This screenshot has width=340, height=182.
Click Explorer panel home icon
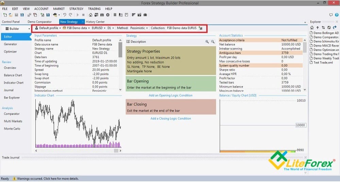point(312,28)
